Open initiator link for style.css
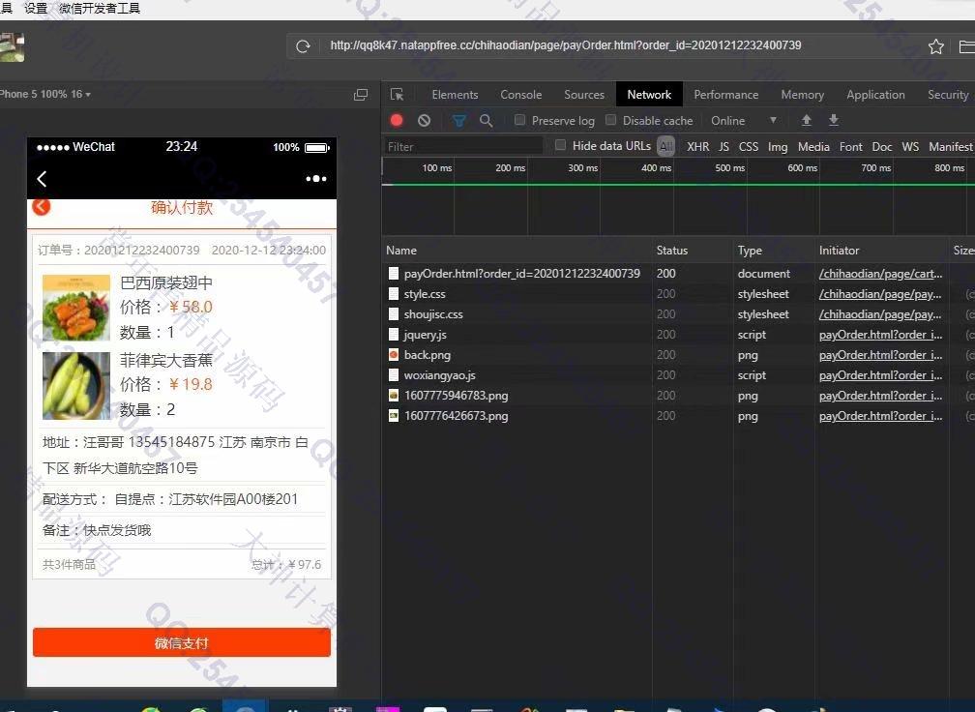 click(x=880, y=294)
